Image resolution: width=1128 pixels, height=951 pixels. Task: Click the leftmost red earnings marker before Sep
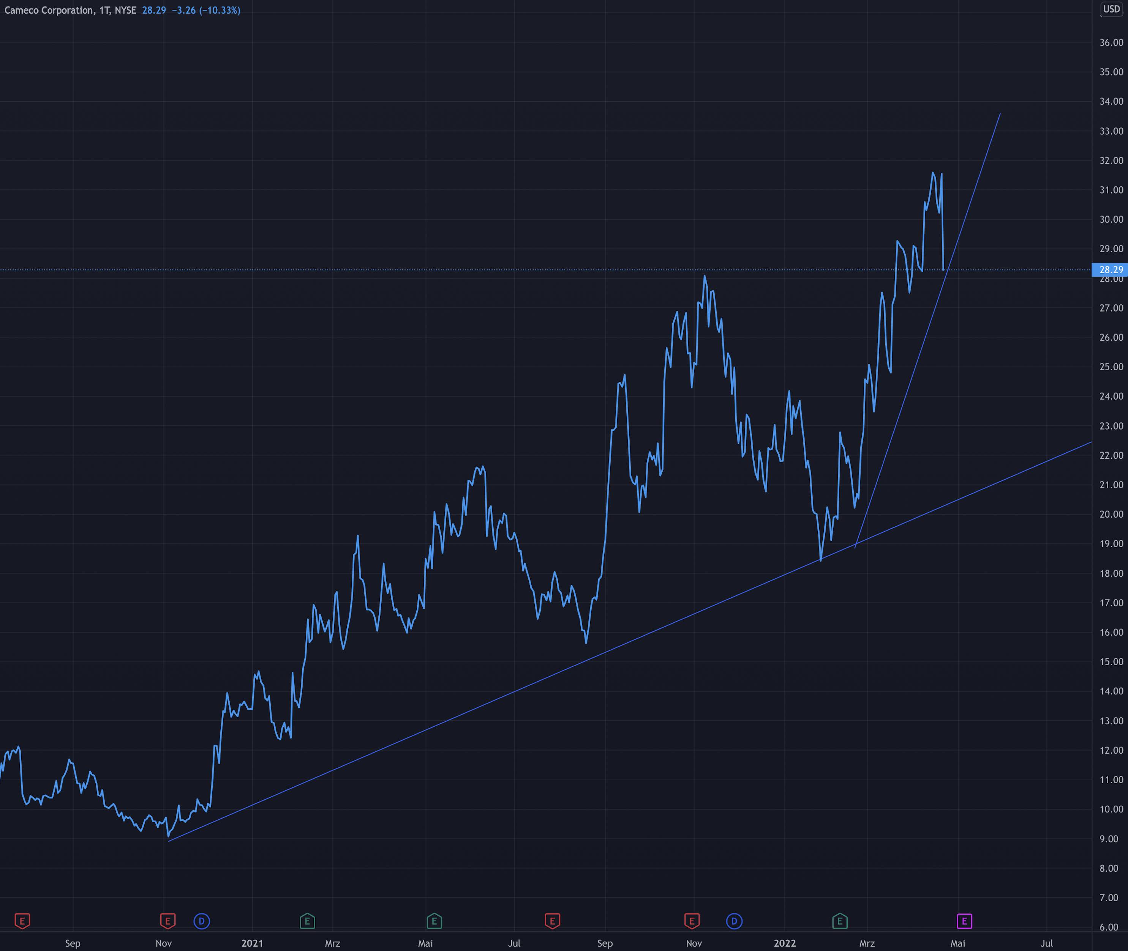point(22,920)
